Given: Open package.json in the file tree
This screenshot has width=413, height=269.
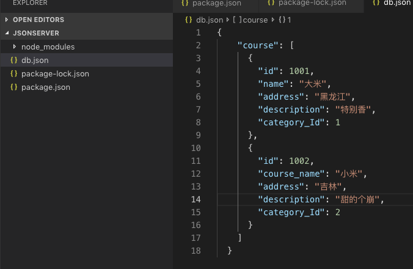Looking at the screenshot, I should coord(45,87).
